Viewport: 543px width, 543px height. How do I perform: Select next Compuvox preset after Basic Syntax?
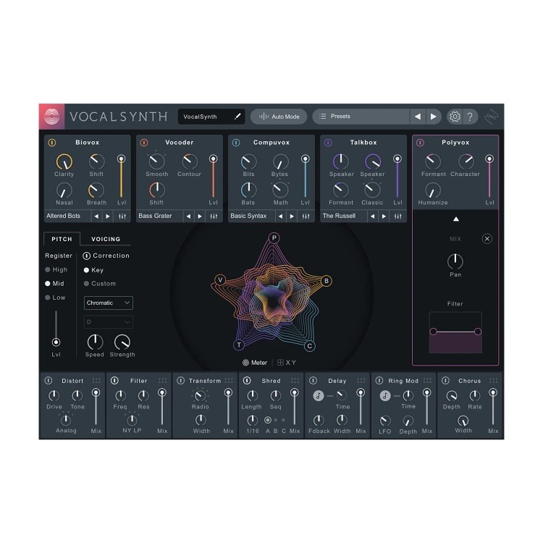(292, 216)
